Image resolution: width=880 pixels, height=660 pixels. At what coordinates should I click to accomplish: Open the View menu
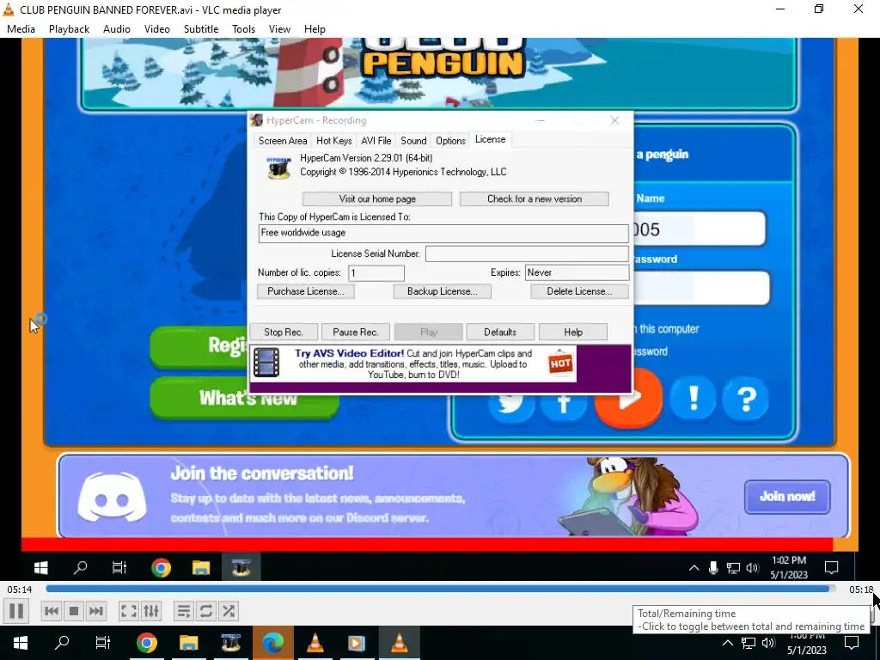[279, 29]
